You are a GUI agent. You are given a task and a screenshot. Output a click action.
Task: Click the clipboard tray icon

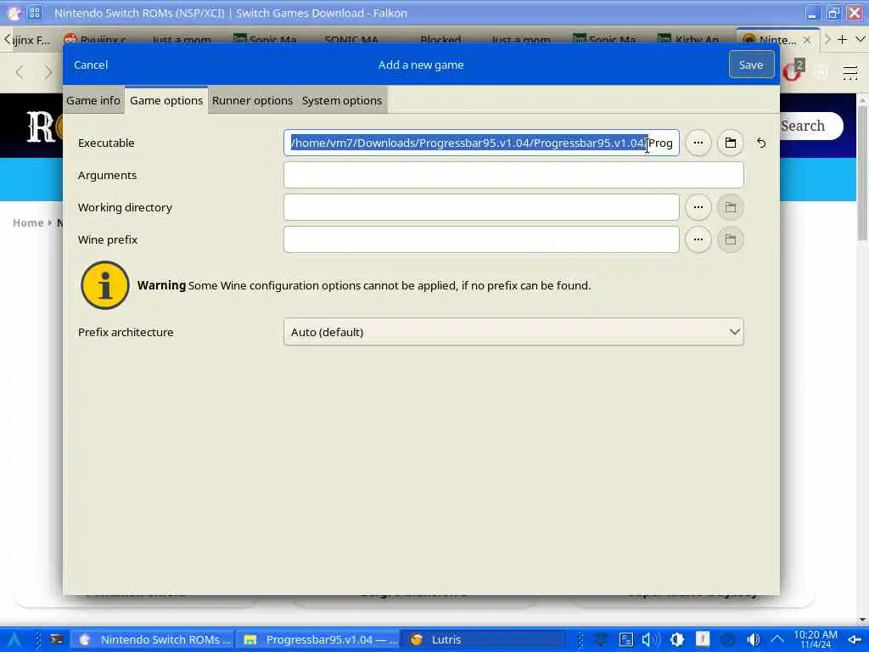[625, 640]
